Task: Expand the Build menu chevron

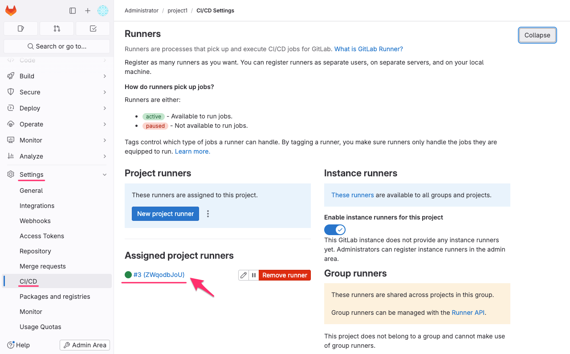Action: [x=105, y=76]
